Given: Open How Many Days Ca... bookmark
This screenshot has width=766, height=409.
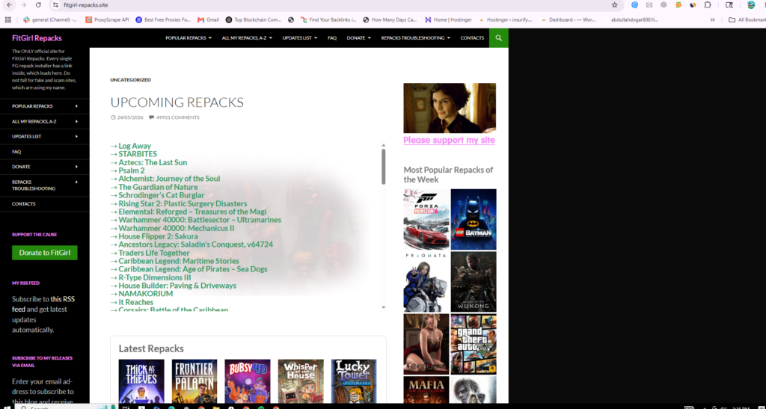Looking at the screenshot, I should (x=390, y=20).
